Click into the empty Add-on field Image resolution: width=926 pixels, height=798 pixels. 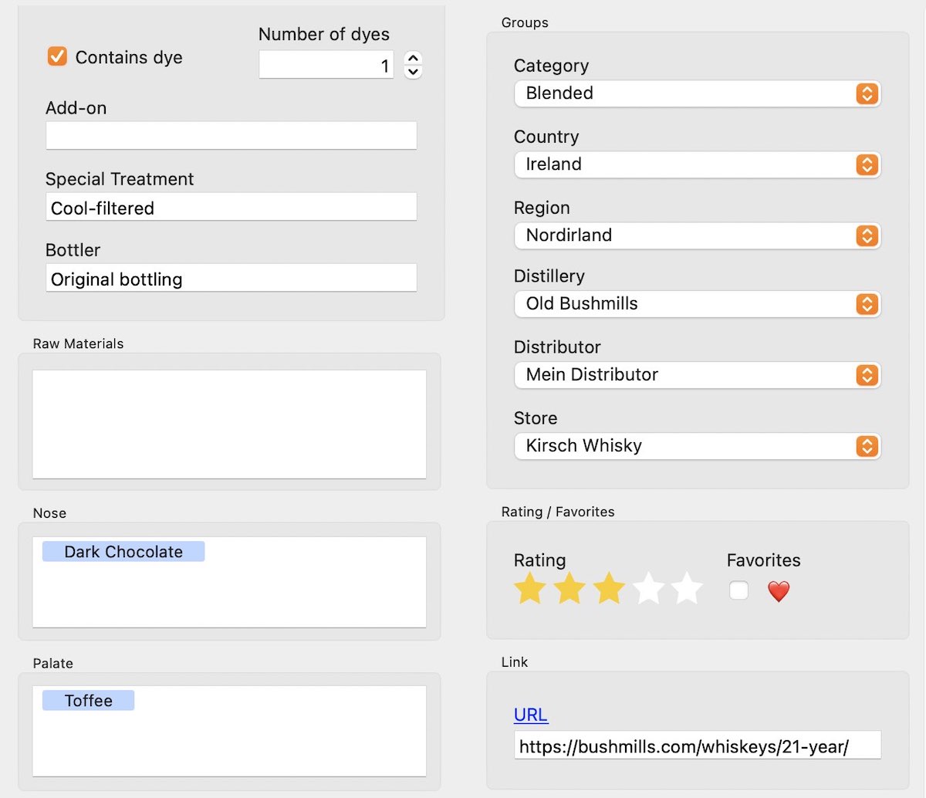click(231, 136)
